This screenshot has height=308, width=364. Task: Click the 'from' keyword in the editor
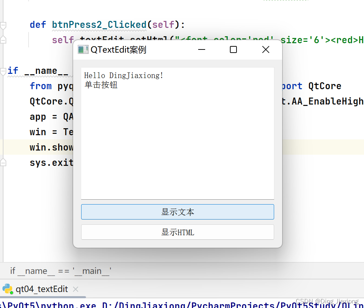[41, 86]
